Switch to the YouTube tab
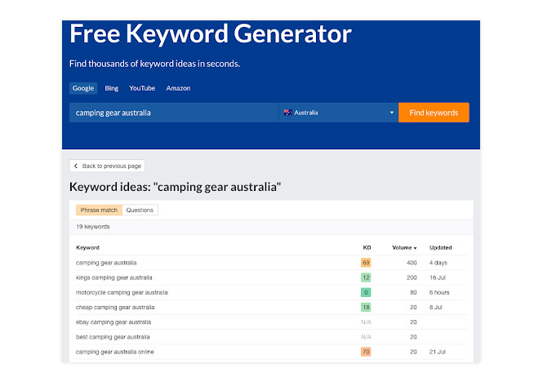This screenshot has height=386, width=543. (x=142, y=88)
